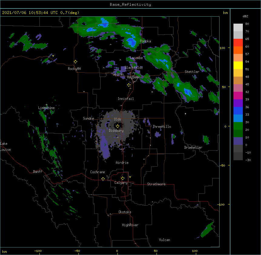
Task: Select the Blackfalds label
Action: pyautogui.click(x=134, y=68)
